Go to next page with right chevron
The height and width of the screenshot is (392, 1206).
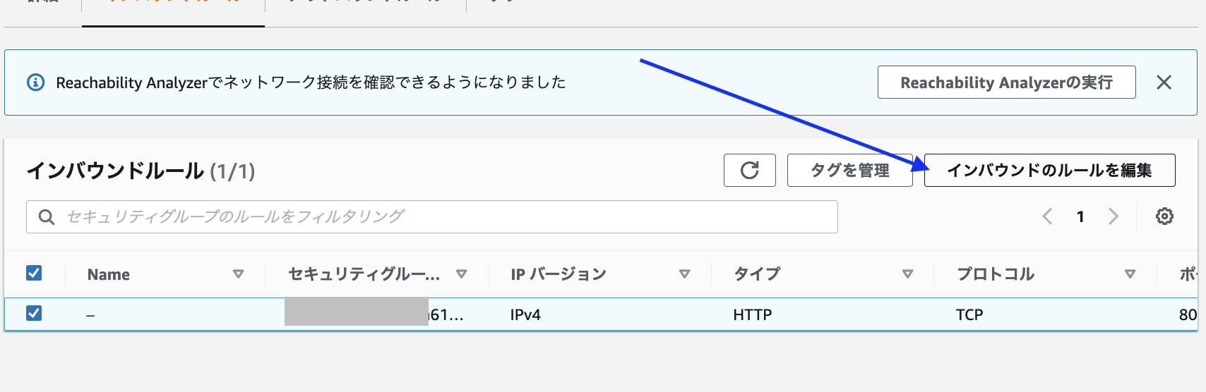(1114, 216)
